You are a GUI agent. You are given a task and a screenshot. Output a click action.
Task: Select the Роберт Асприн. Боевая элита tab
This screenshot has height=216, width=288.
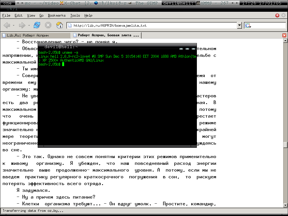[106, 35]
